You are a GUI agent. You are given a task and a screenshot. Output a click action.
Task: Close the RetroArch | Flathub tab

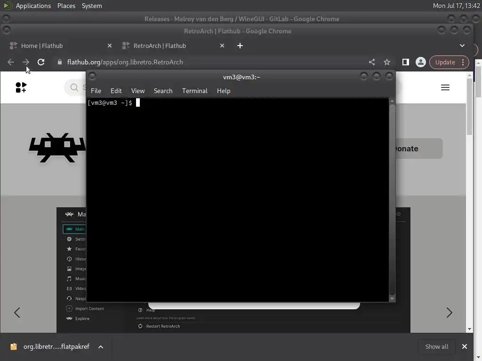coord(222,46)
